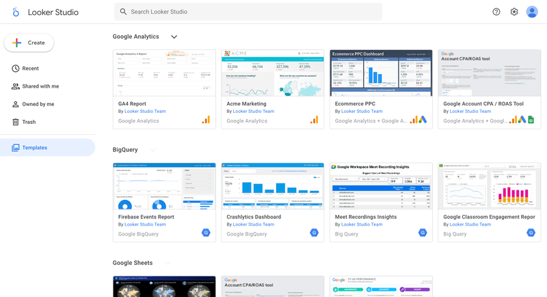
Task: Click the Google Analytics section heading
Action: pyautogui.click(x=135, y=37)
